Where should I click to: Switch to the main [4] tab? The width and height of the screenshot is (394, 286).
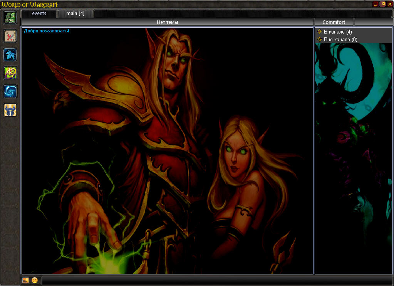pos(75,13)
